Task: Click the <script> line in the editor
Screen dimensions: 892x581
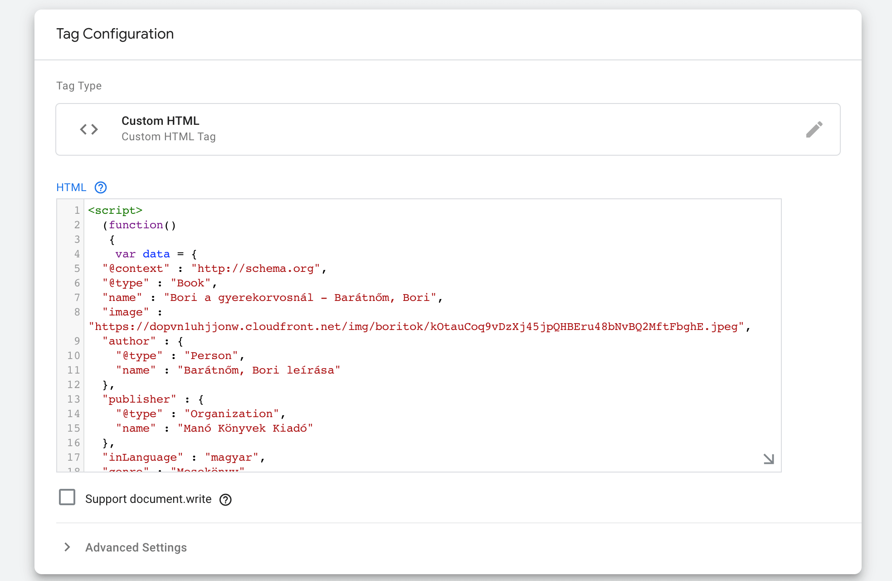Action: pos(115,211)
